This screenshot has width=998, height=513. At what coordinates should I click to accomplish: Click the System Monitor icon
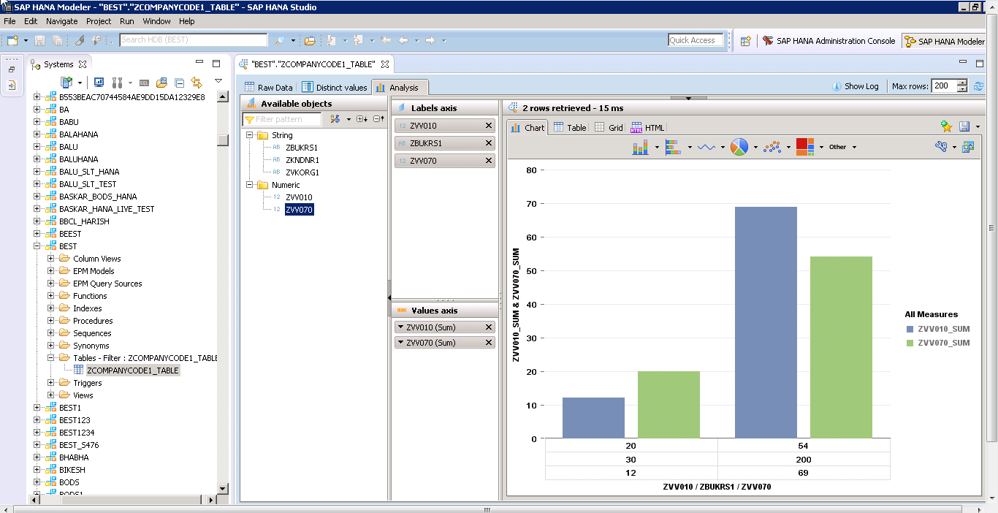(x=99, y=83)
